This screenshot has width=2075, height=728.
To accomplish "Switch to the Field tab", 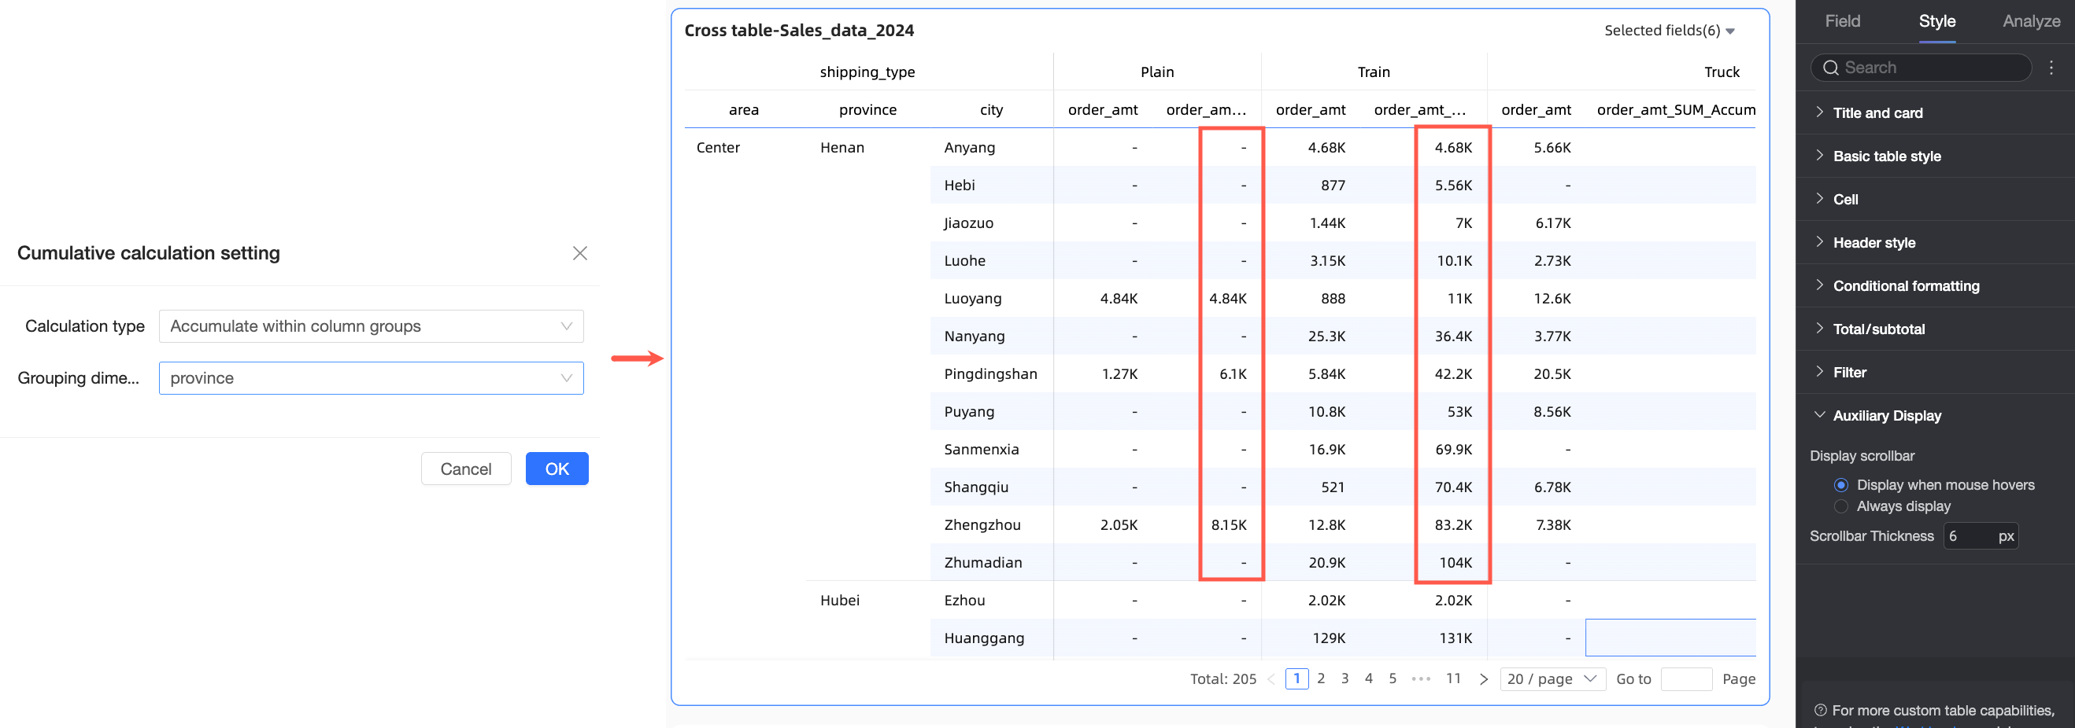I will [1842, 21].
